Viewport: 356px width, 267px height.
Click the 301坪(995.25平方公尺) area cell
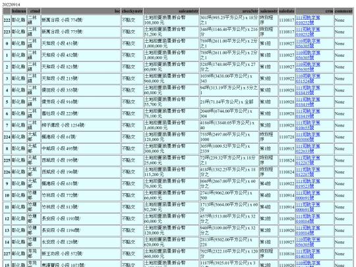click(x=229, y=20)
